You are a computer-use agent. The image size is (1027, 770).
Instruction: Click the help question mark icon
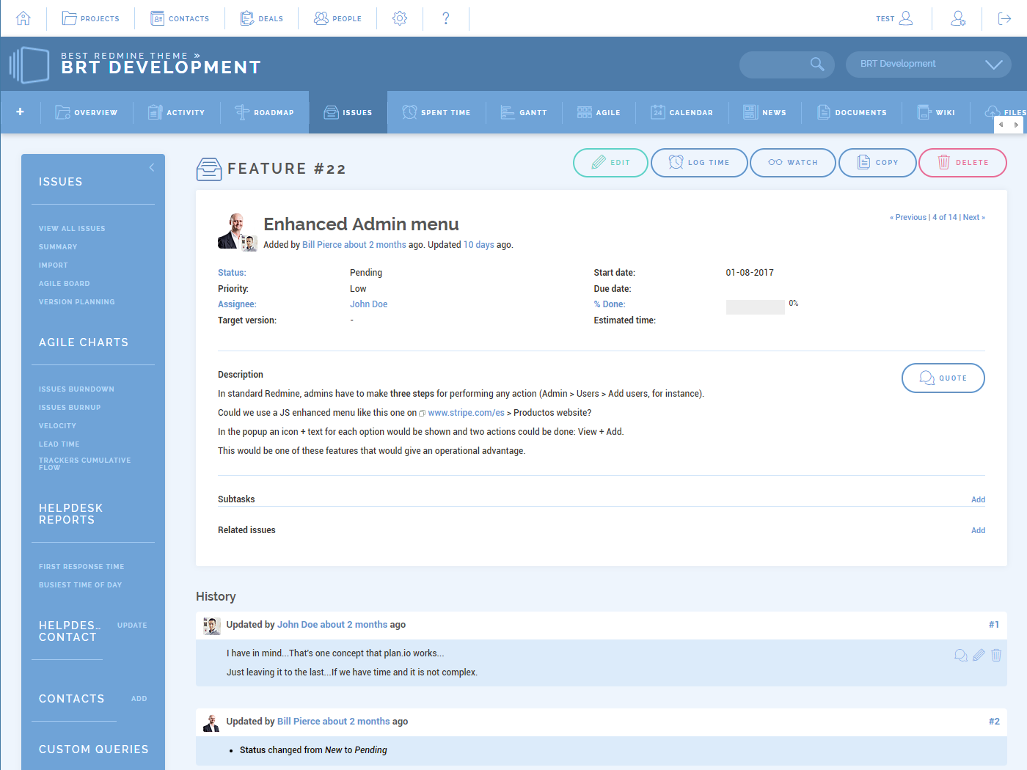point(446,18)
